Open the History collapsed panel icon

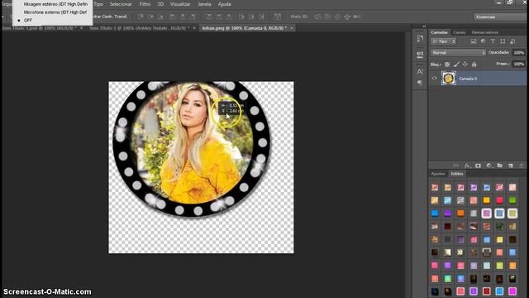[420, 38]
